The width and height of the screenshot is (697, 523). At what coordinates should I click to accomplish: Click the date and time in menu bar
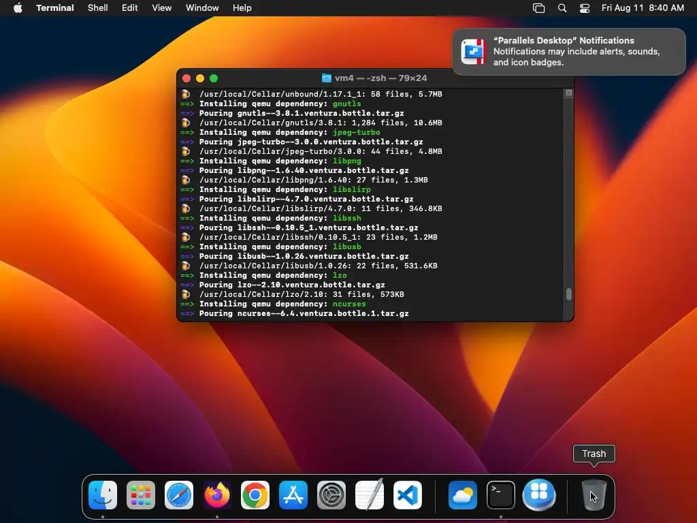[643, 8]
